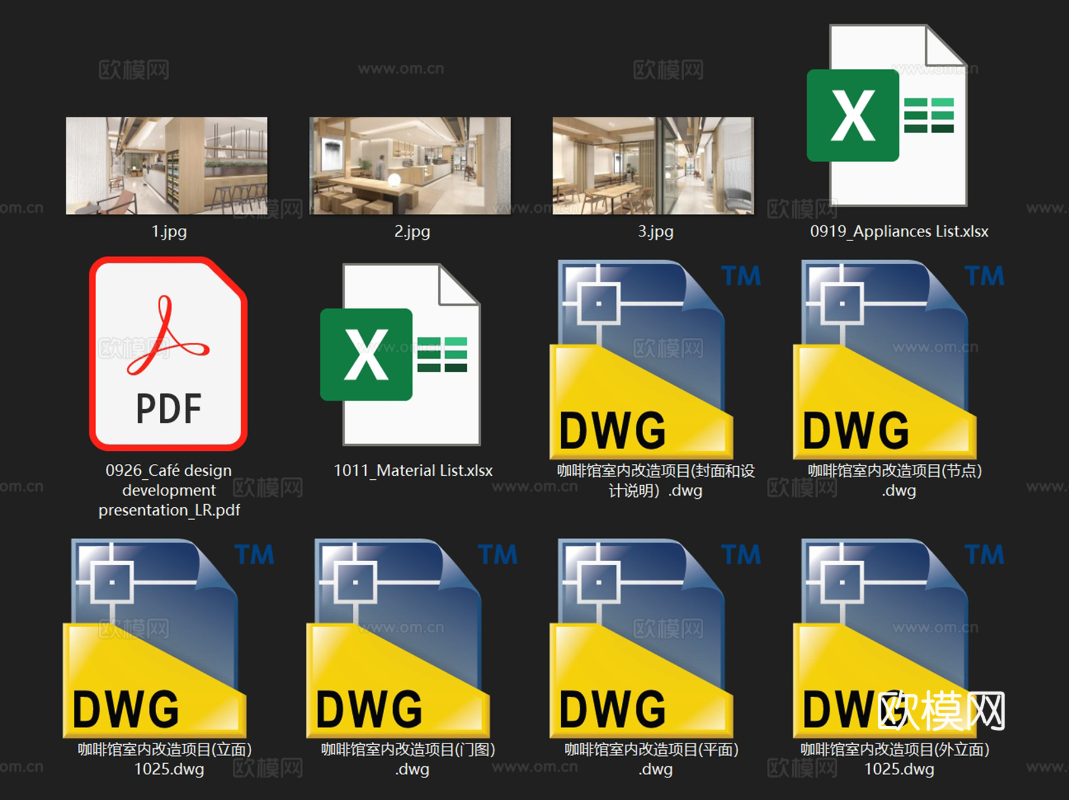Click the '0926_Café design development presentation_LR.pdf' label
Image resolution: width=1069 pixels, height=800 pixels.
(x=169, y=491)
